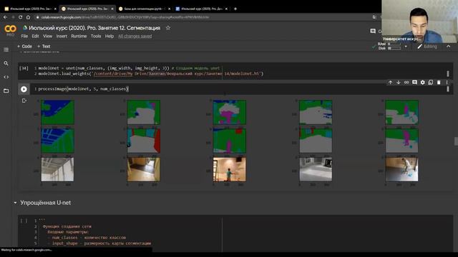Star the notebook title
Viewport: 458px width, 257px height.
coord(168,28)
